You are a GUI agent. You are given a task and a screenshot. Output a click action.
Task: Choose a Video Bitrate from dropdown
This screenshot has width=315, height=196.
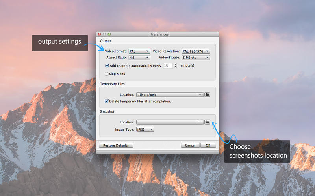(x=196, y=58)
